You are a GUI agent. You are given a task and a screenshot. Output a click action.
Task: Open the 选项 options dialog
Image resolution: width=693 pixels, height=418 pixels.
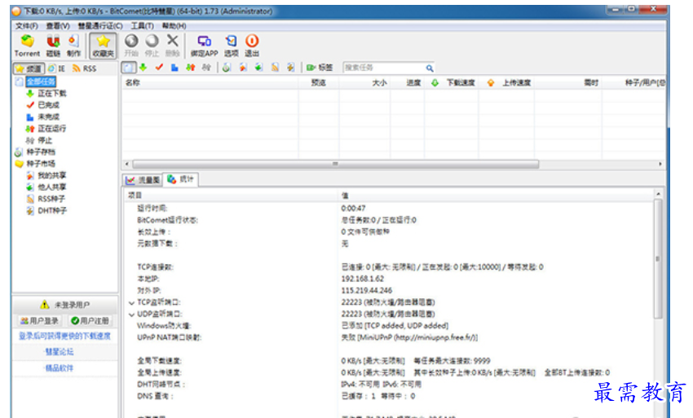[x=232, y=46]
